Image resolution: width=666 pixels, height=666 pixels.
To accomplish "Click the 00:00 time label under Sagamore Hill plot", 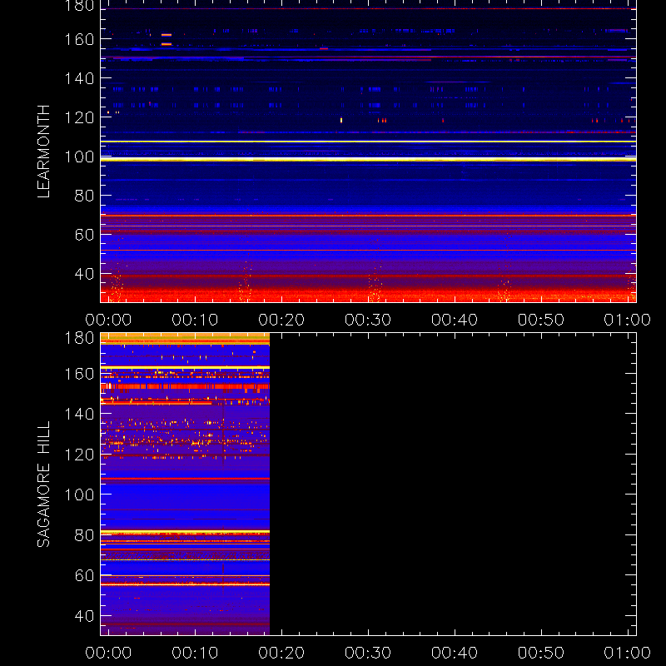I will click(x=108, y=653).
